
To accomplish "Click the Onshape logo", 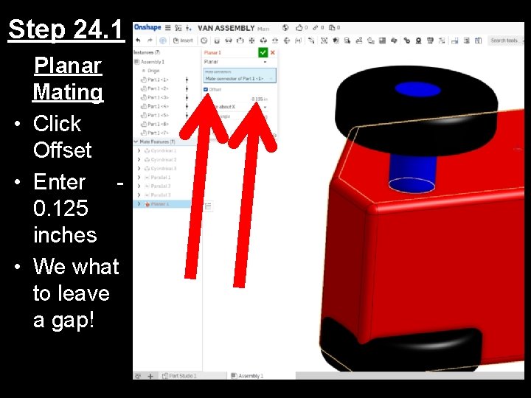I will [147, 27].
